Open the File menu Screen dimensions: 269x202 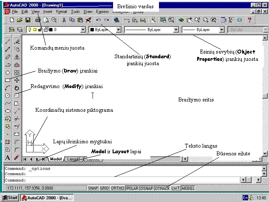(15, 12)
